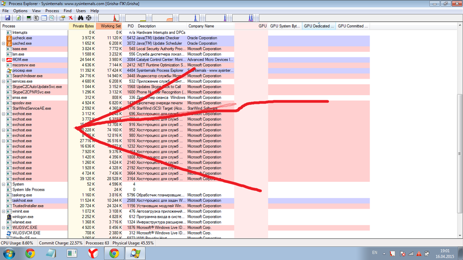Sort by the GPU Dedicated column header
463x260 pixels.
319,26
